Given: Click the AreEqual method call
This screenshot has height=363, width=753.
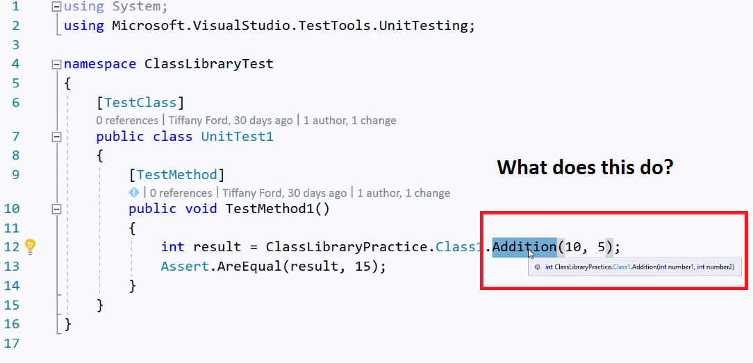Looking at the screenshot, I should 249,266.
